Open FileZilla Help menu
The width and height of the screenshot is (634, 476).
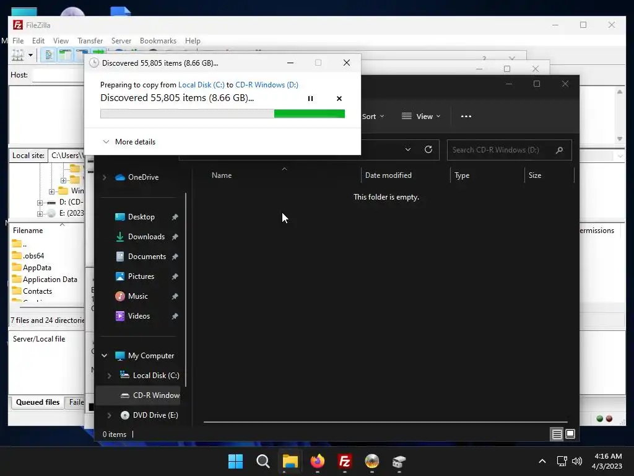click(193, 41)
